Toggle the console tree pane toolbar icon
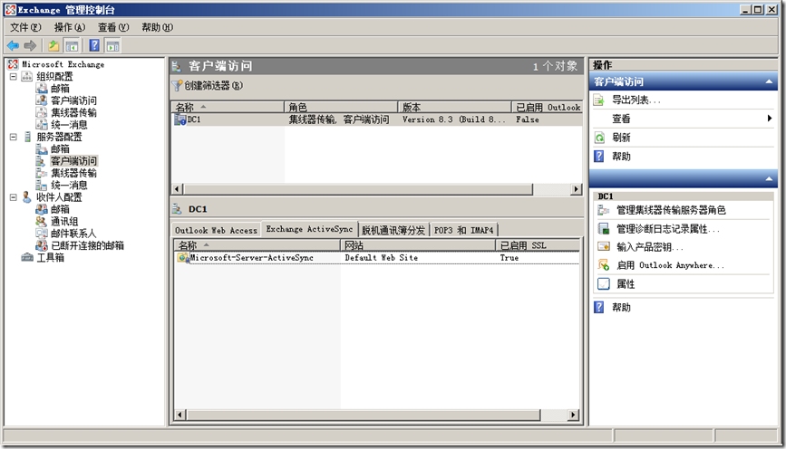This screenshot has height=449, width=786. point(72,46)
